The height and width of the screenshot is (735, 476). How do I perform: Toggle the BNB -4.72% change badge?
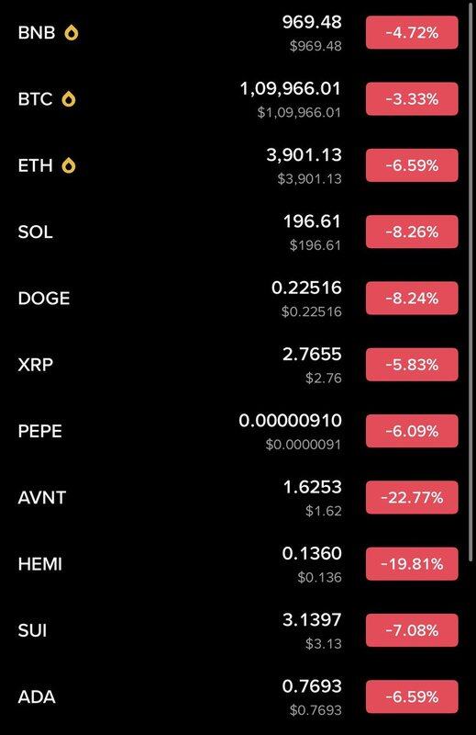(412, 33)
